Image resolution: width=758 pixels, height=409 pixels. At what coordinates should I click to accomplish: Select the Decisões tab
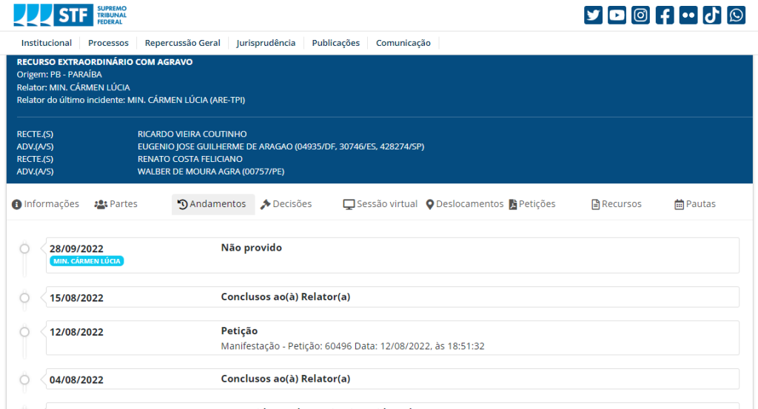click(x=286, y=204)
